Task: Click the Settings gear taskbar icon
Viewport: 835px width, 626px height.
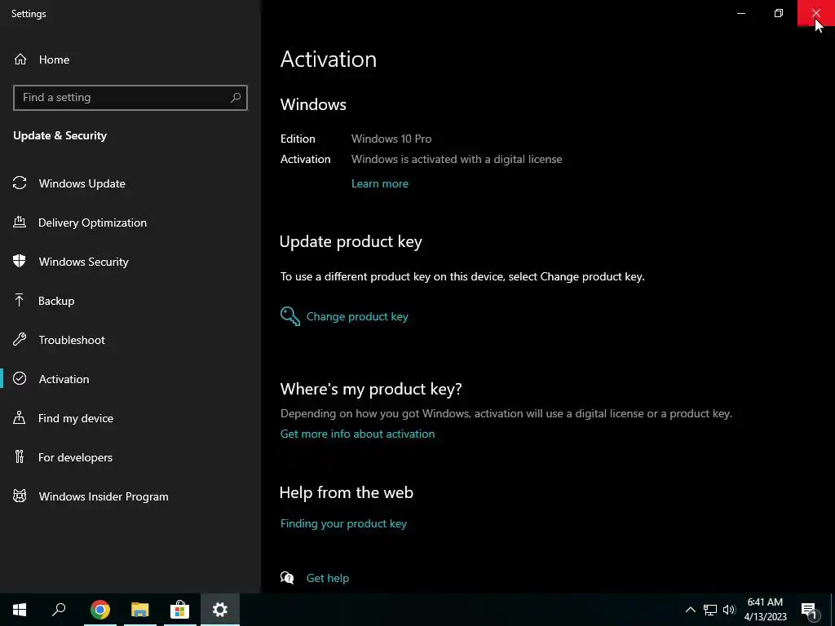Action: tap(220, 610)
